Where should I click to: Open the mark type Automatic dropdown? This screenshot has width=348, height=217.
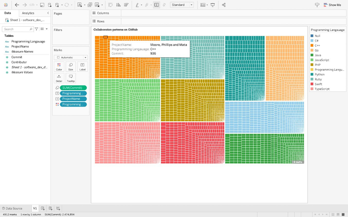pos(70,57)
